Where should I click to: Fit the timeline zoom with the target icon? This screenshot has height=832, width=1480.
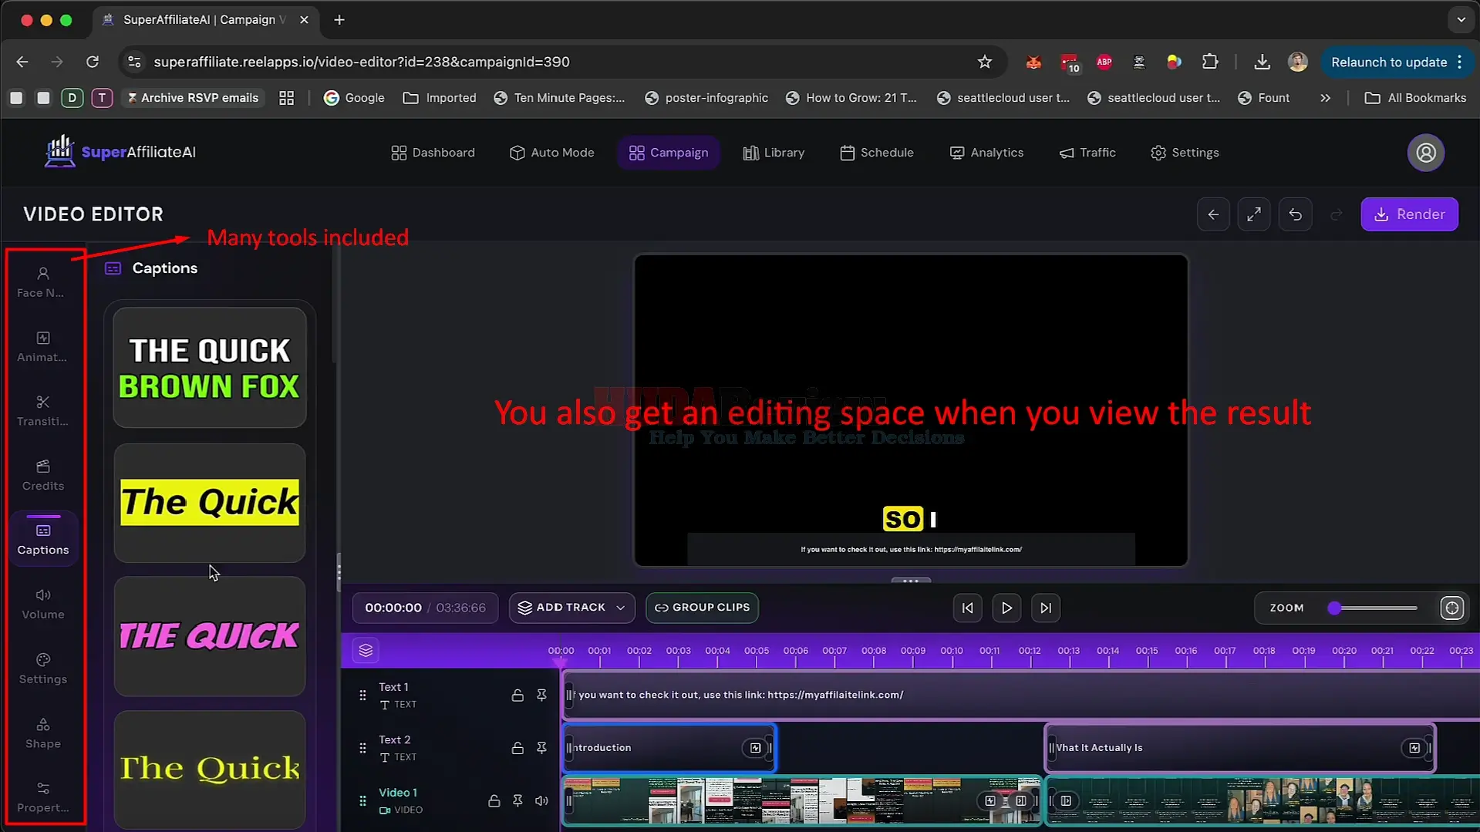(x=1451, y=608)
